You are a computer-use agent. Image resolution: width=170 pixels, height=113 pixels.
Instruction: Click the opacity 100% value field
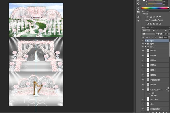(165, 34)
